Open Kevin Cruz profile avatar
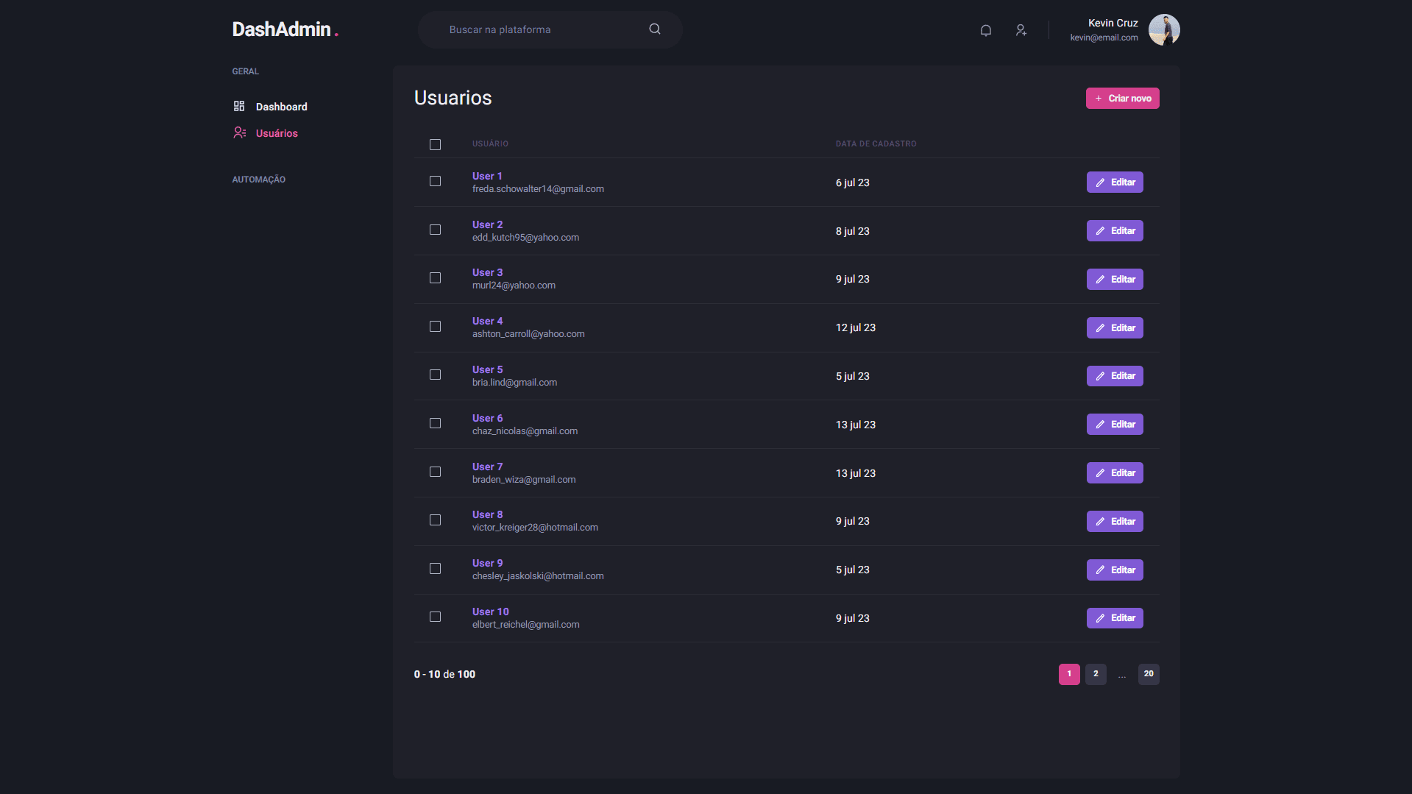1412x794 pixels. click(x=1163, y=30)
